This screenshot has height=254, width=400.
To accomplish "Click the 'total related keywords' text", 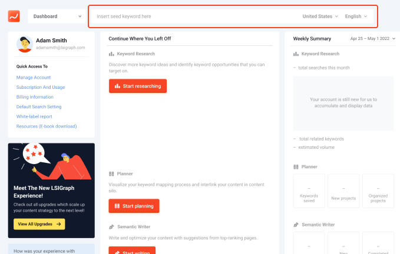I will [322, 139].
